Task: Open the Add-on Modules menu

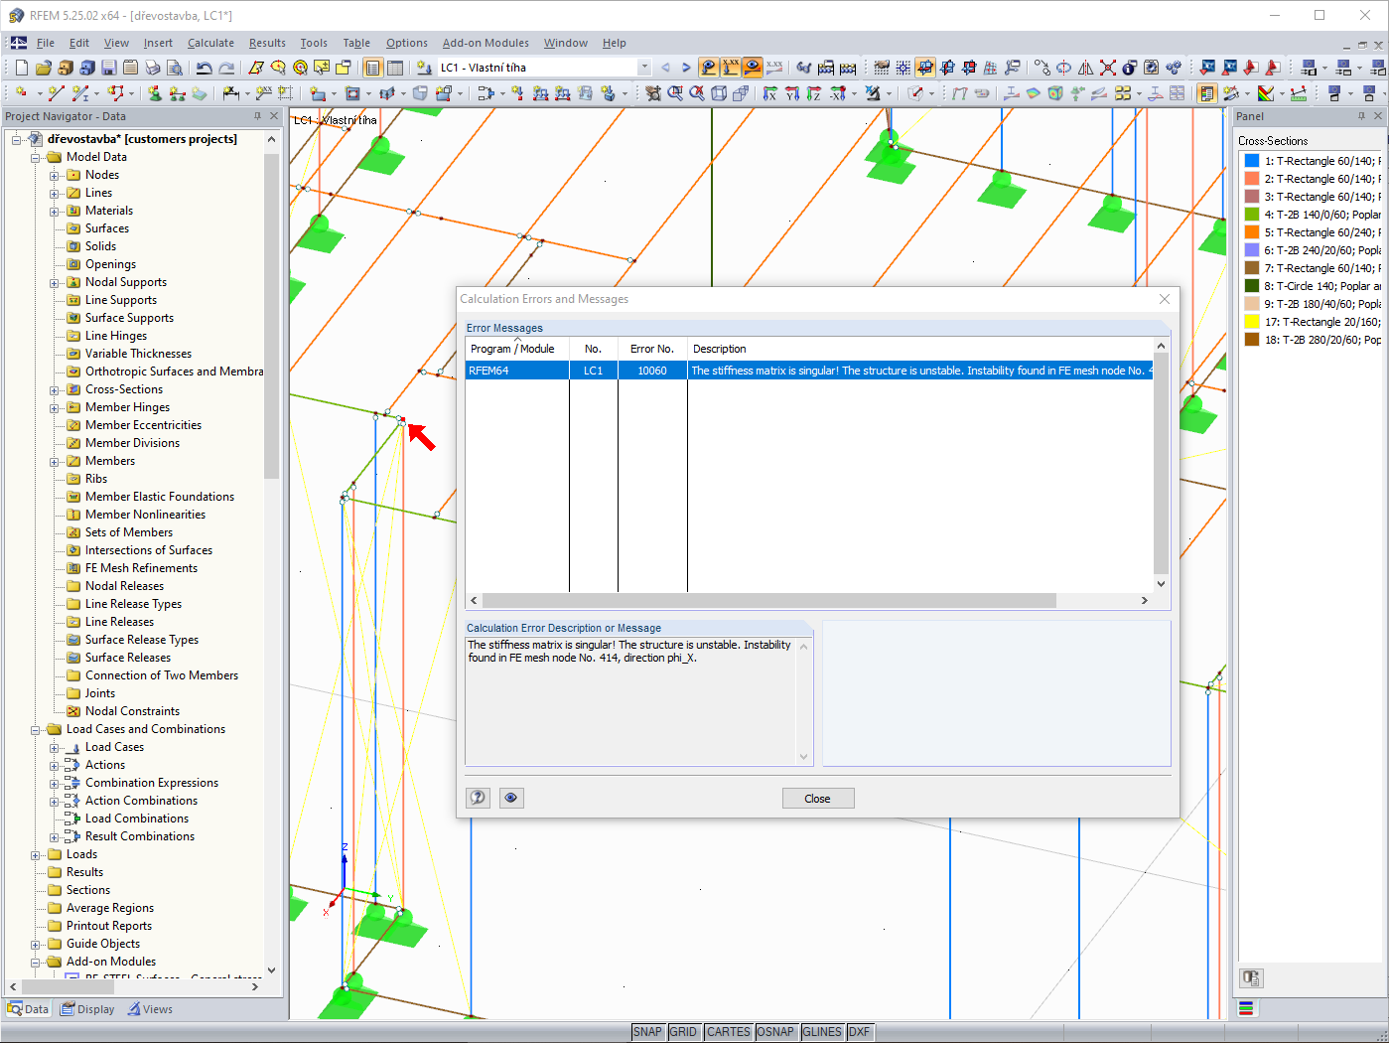Action: pyautogui.click(x=486, y=43)
